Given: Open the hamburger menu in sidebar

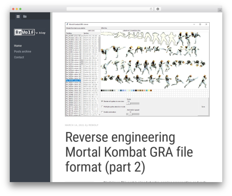Looking at the screenshot, I should click(18, 16).
